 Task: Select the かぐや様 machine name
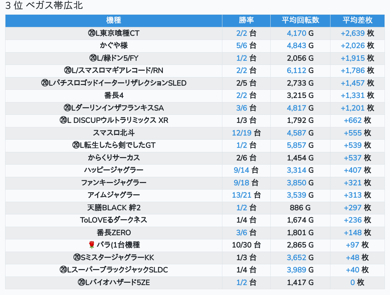[114, 46]
